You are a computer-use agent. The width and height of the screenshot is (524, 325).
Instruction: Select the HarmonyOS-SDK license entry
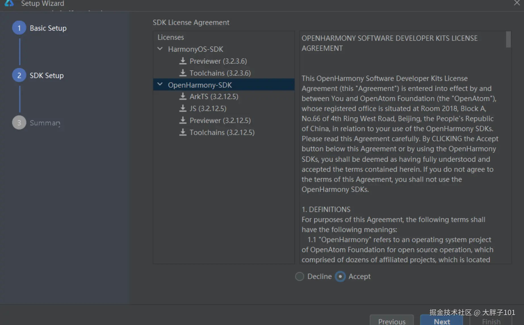click(196, 49)
